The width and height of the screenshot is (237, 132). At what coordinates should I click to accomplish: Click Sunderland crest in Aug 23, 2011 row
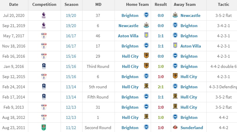coord(175,127)
